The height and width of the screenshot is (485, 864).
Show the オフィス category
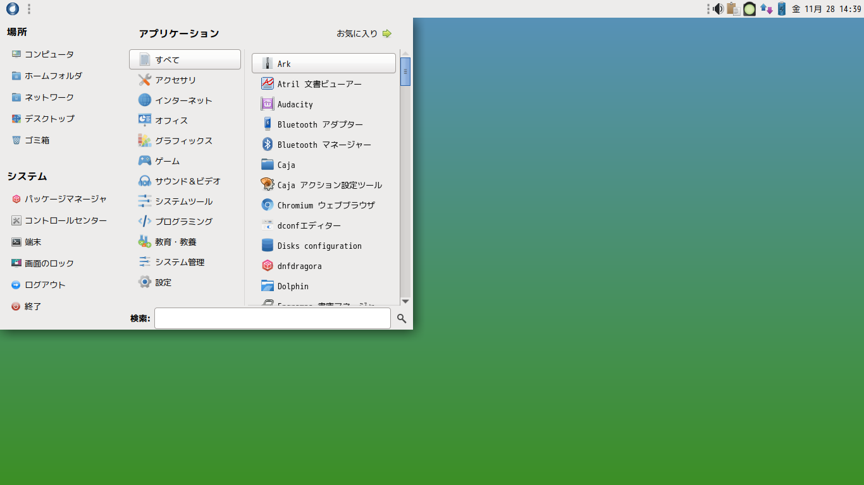(x=185, y=121)
